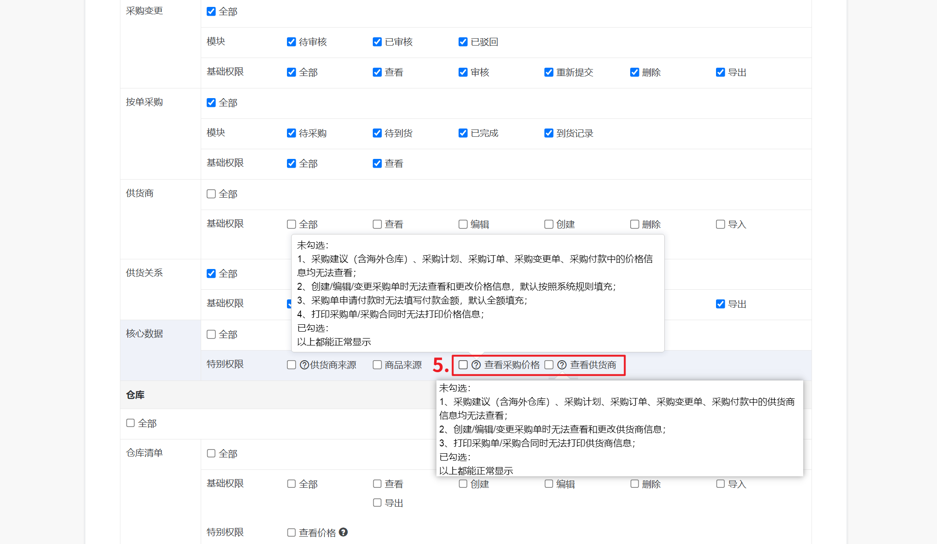This screenshot has width=937, height=544.
Task: Check 全部 for the 供货商 section
Action: [x=211, y=194]
